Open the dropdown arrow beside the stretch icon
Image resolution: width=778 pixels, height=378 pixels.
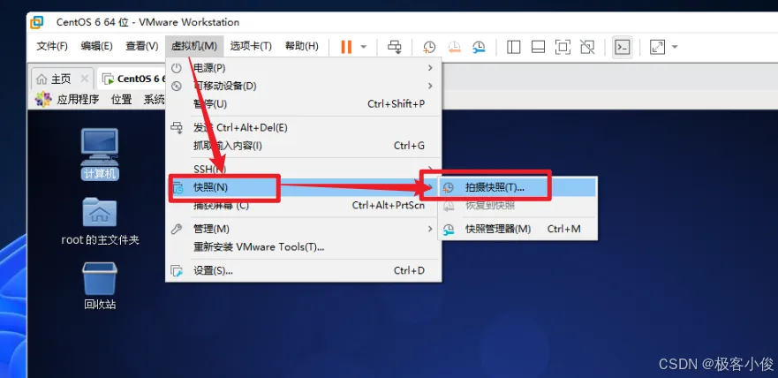(675, 47)
